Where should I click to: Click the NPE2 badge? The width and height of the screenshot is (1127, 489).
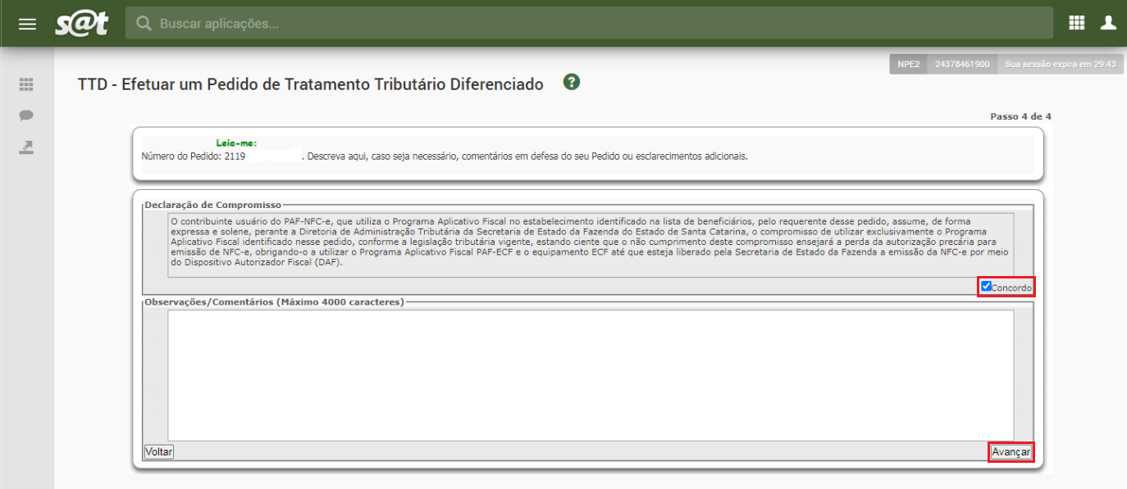(909, 64)
